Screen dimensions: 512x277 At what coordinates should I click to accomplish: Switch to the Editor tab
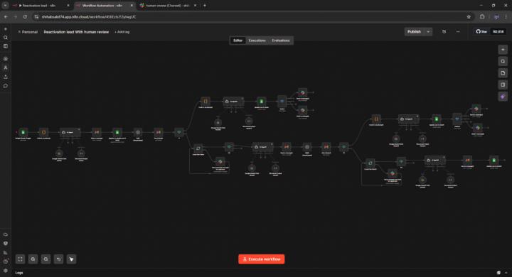tap(238, 40)
